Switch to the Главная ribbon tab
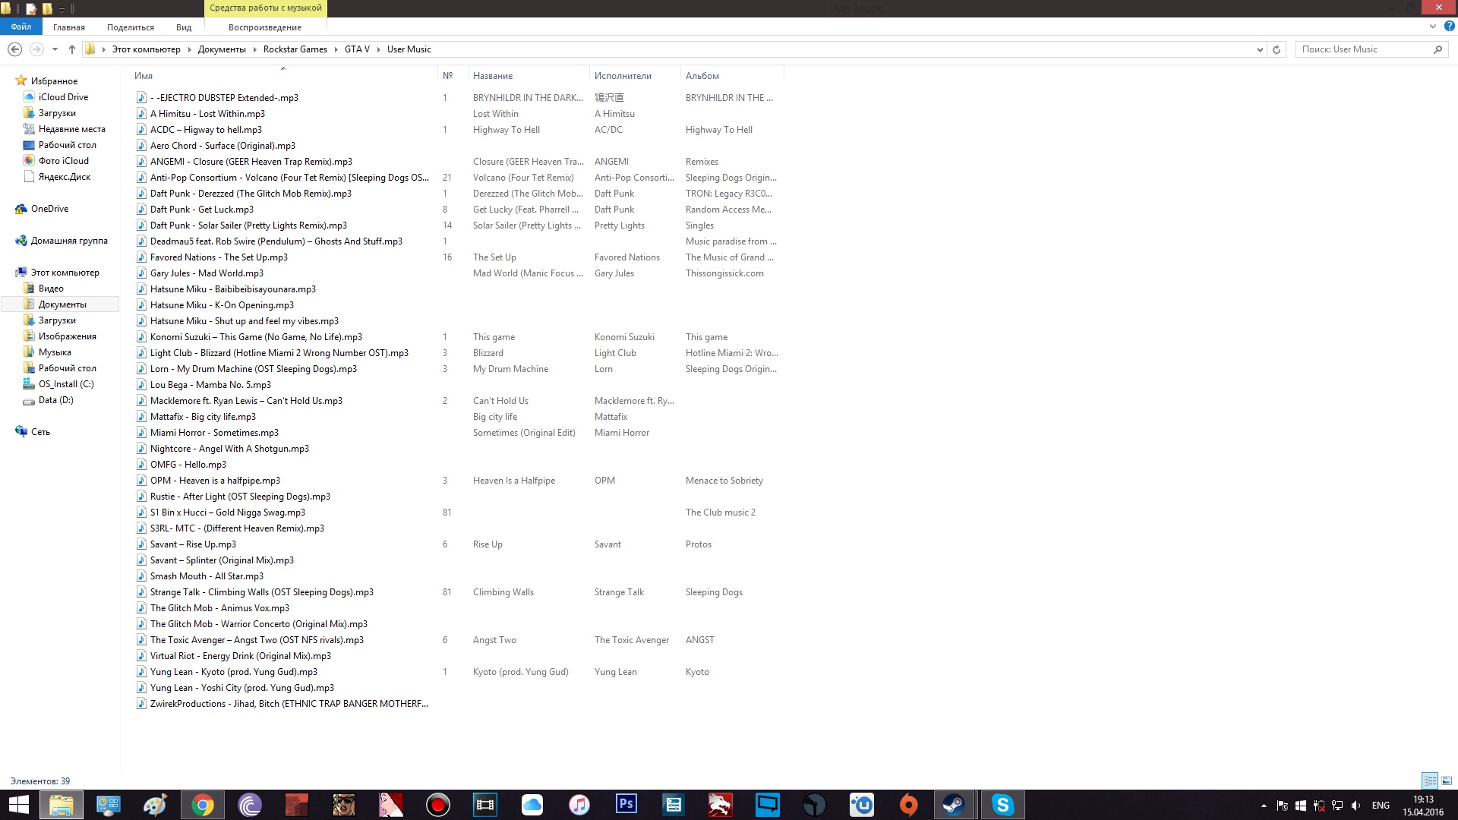Screen dimensions: 1458x820 [x=69, y=27]
